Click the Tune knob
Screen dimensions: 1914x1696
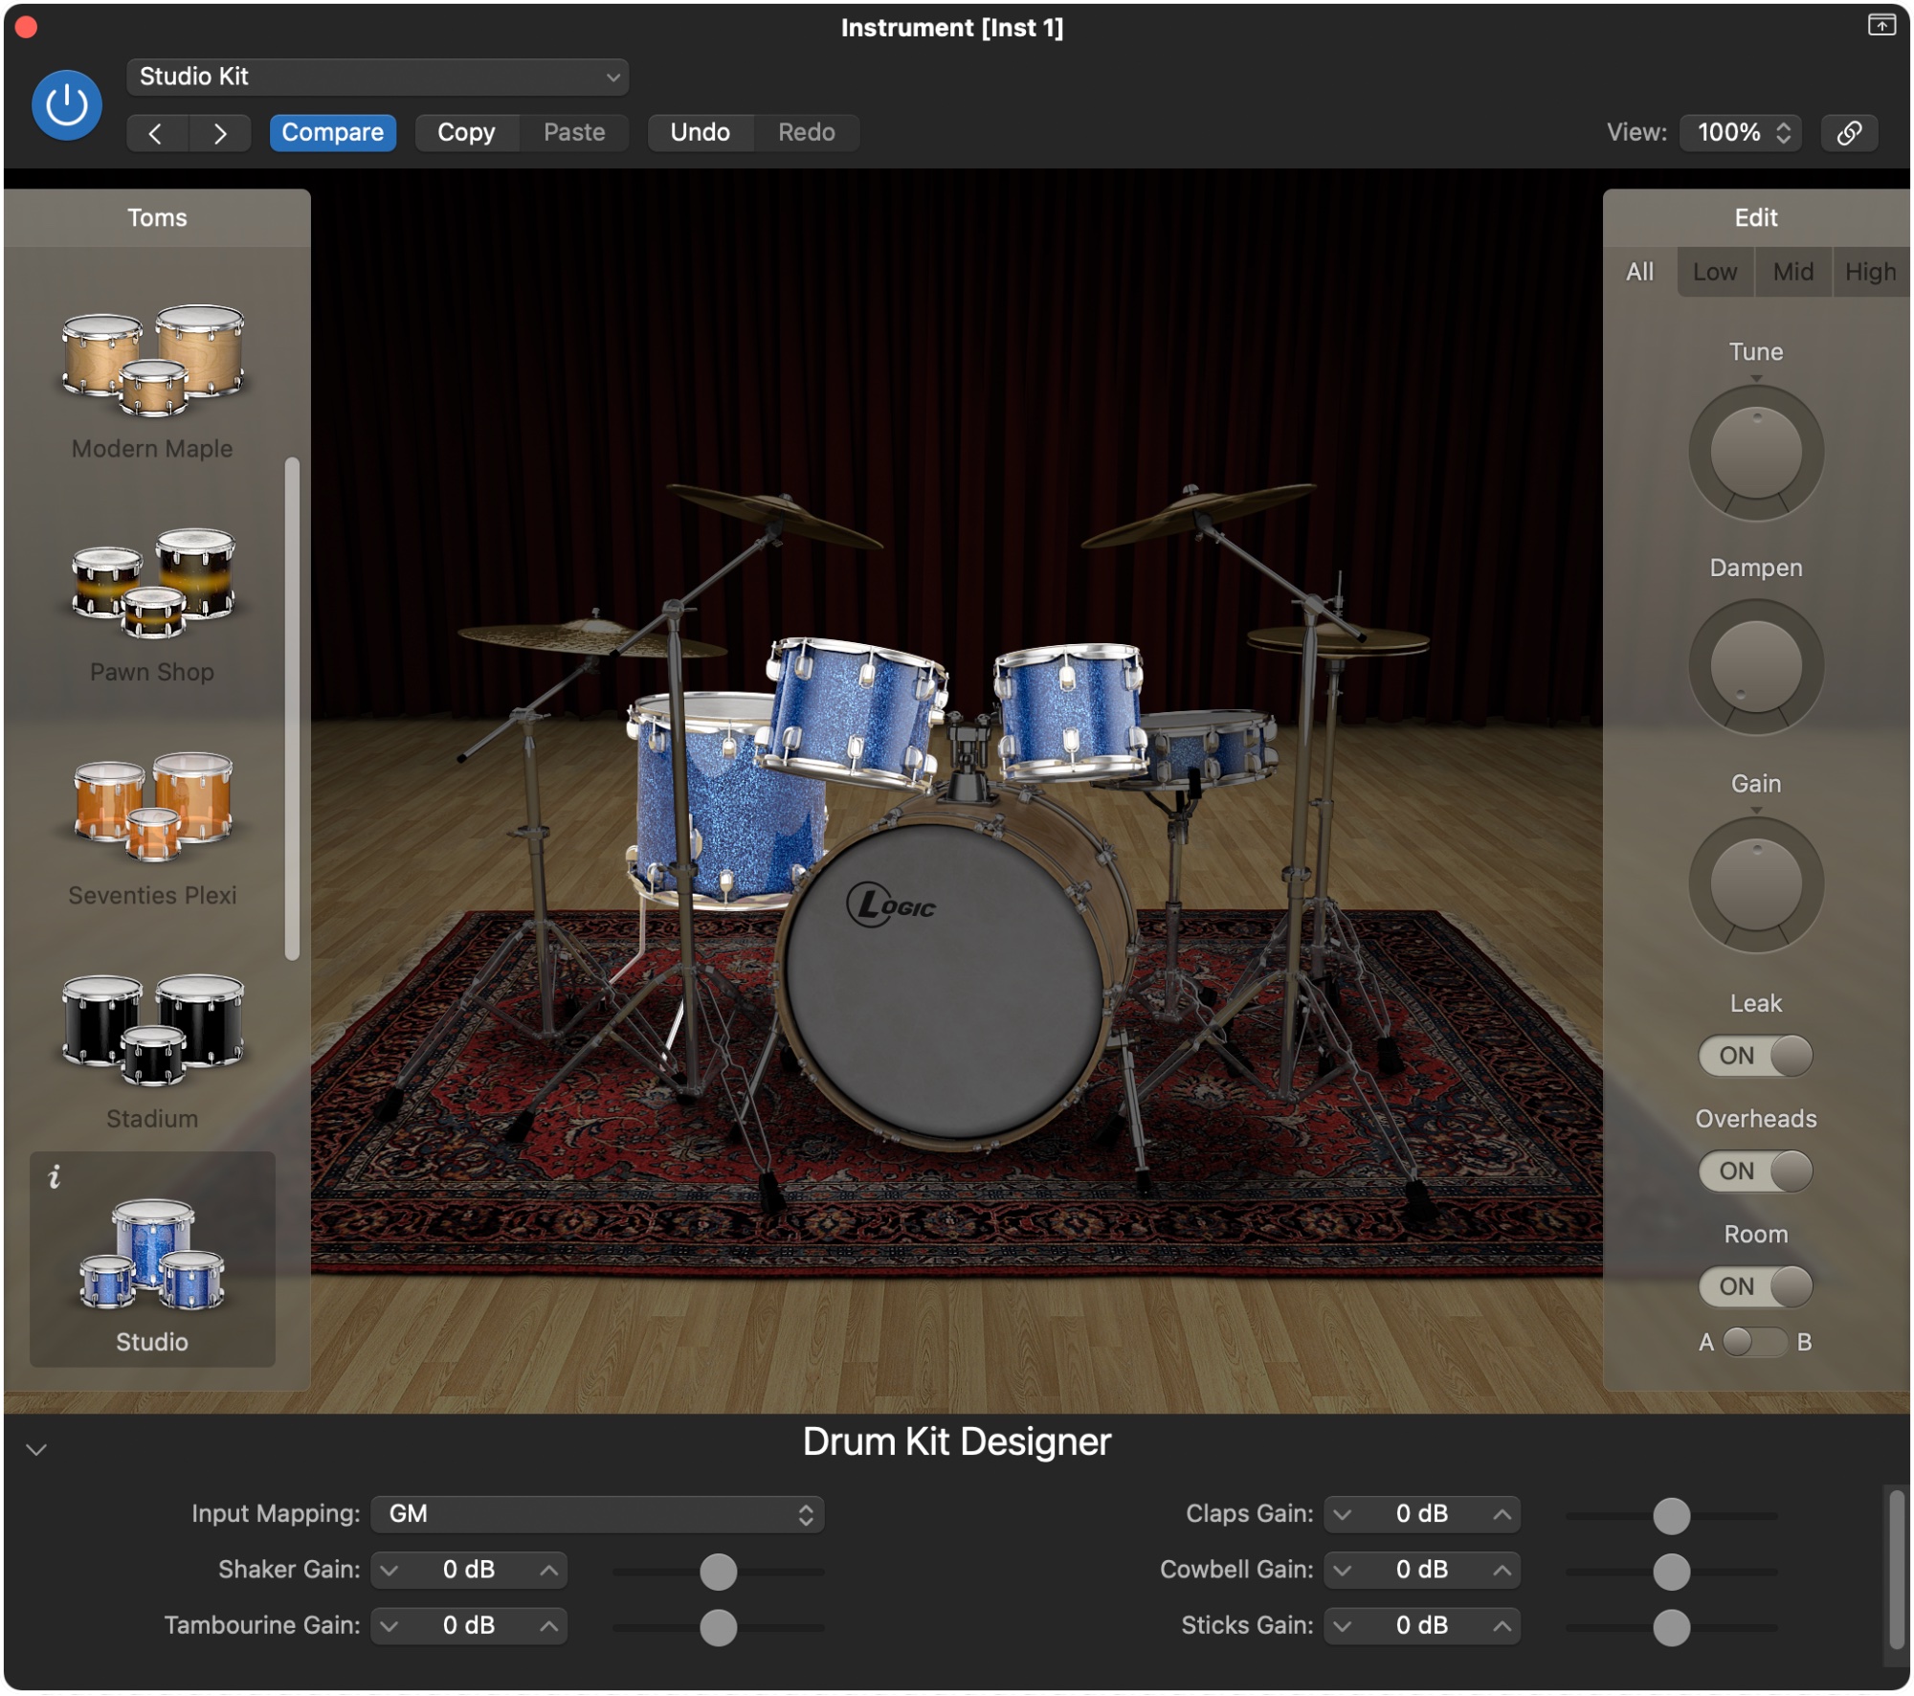pos(1755,453)
